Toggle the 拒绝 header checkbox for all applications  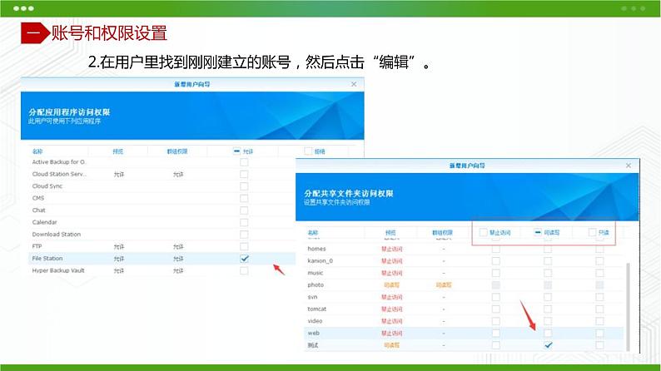point(308,151)
